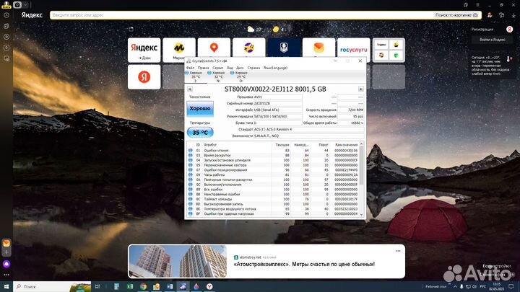Click the plus button above the tiles
The image size is (520, 292).
tap(394, 29)
